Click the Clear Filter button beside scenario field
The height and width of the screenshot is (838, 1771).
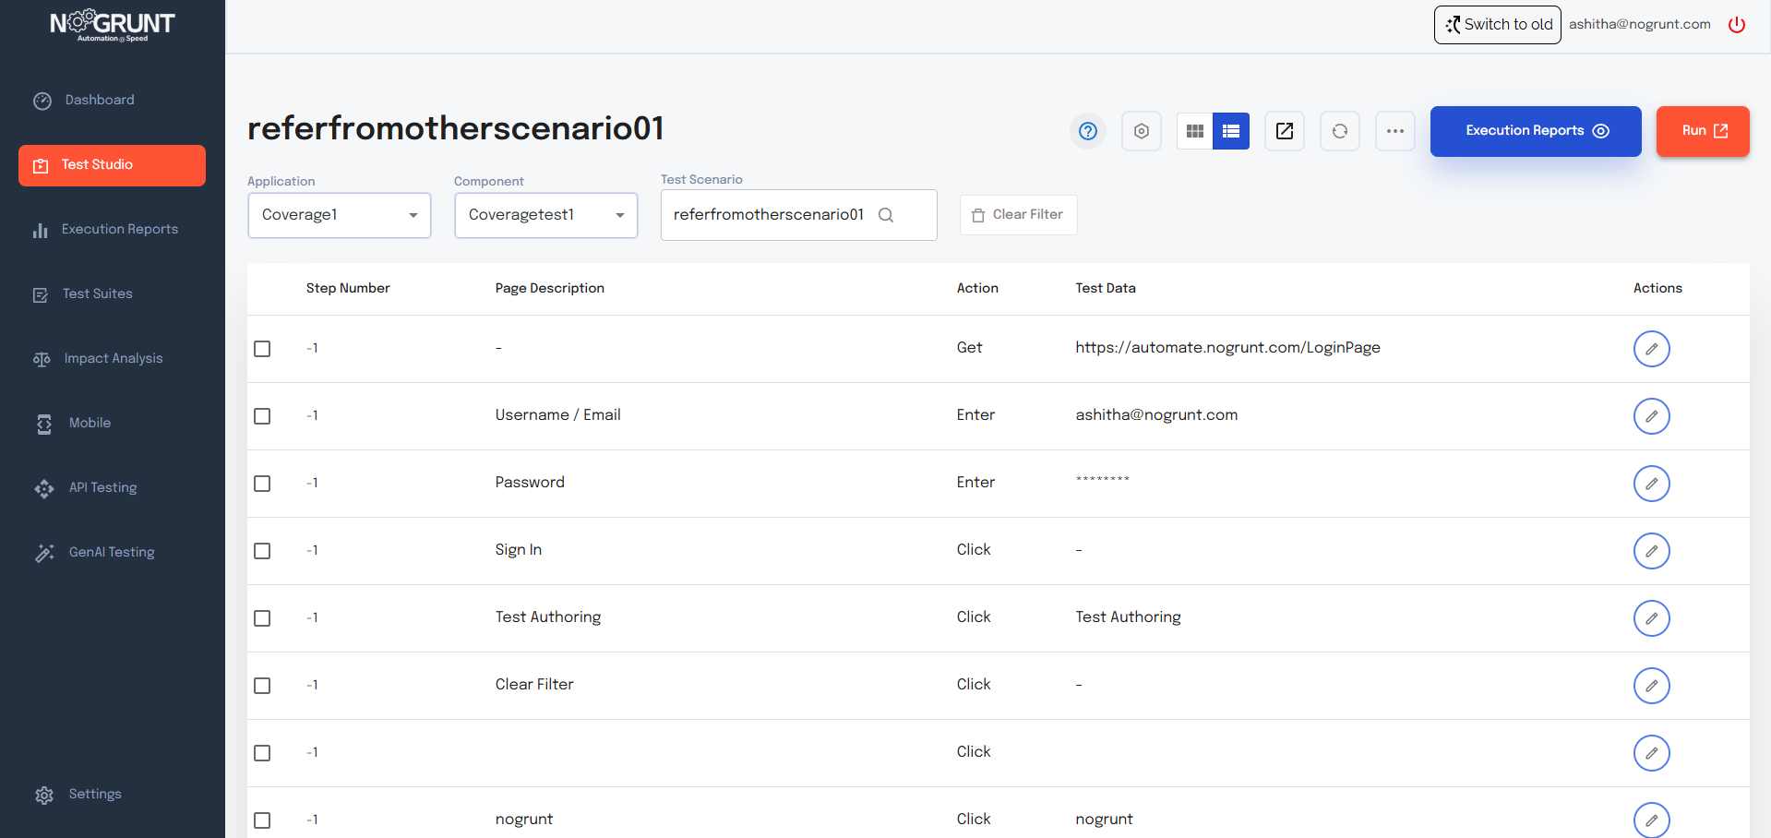(1018, 215)
